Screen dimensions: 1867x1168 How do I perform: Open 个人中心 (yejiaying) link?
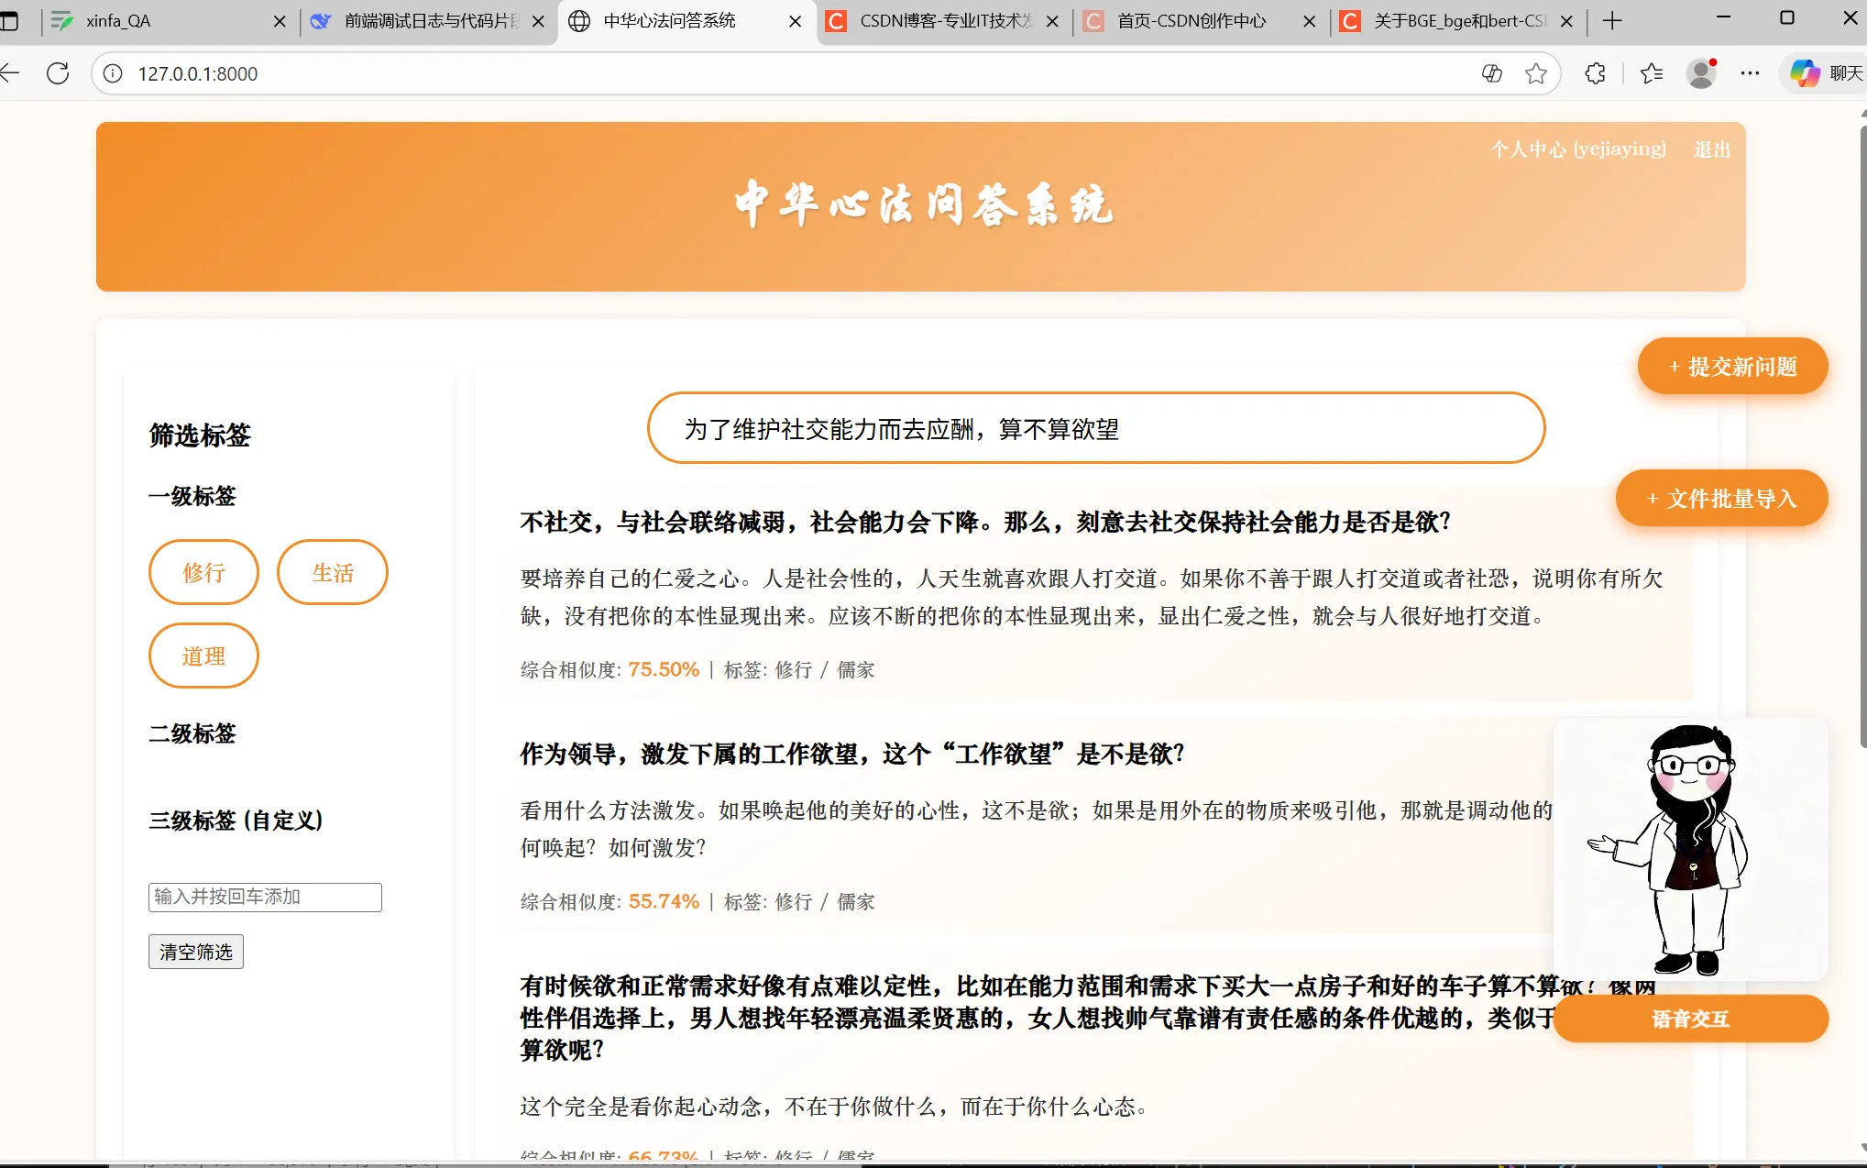pos(1577,149)
